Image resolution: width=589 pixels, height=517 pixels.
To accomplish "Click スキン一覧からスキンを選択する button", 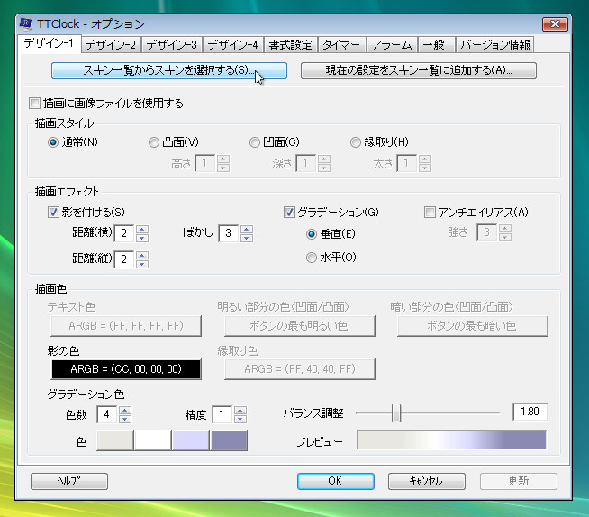I will [x=169, y=70].
